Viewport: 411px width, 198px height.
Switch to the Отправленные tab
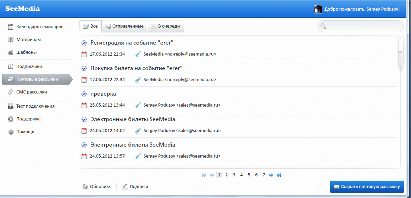coord(124,26)
